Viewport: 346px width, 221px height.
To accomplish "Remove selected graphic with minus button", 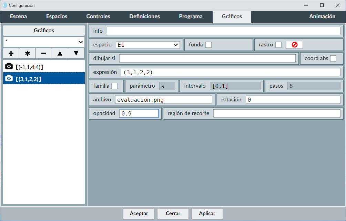I will point(44,53).
